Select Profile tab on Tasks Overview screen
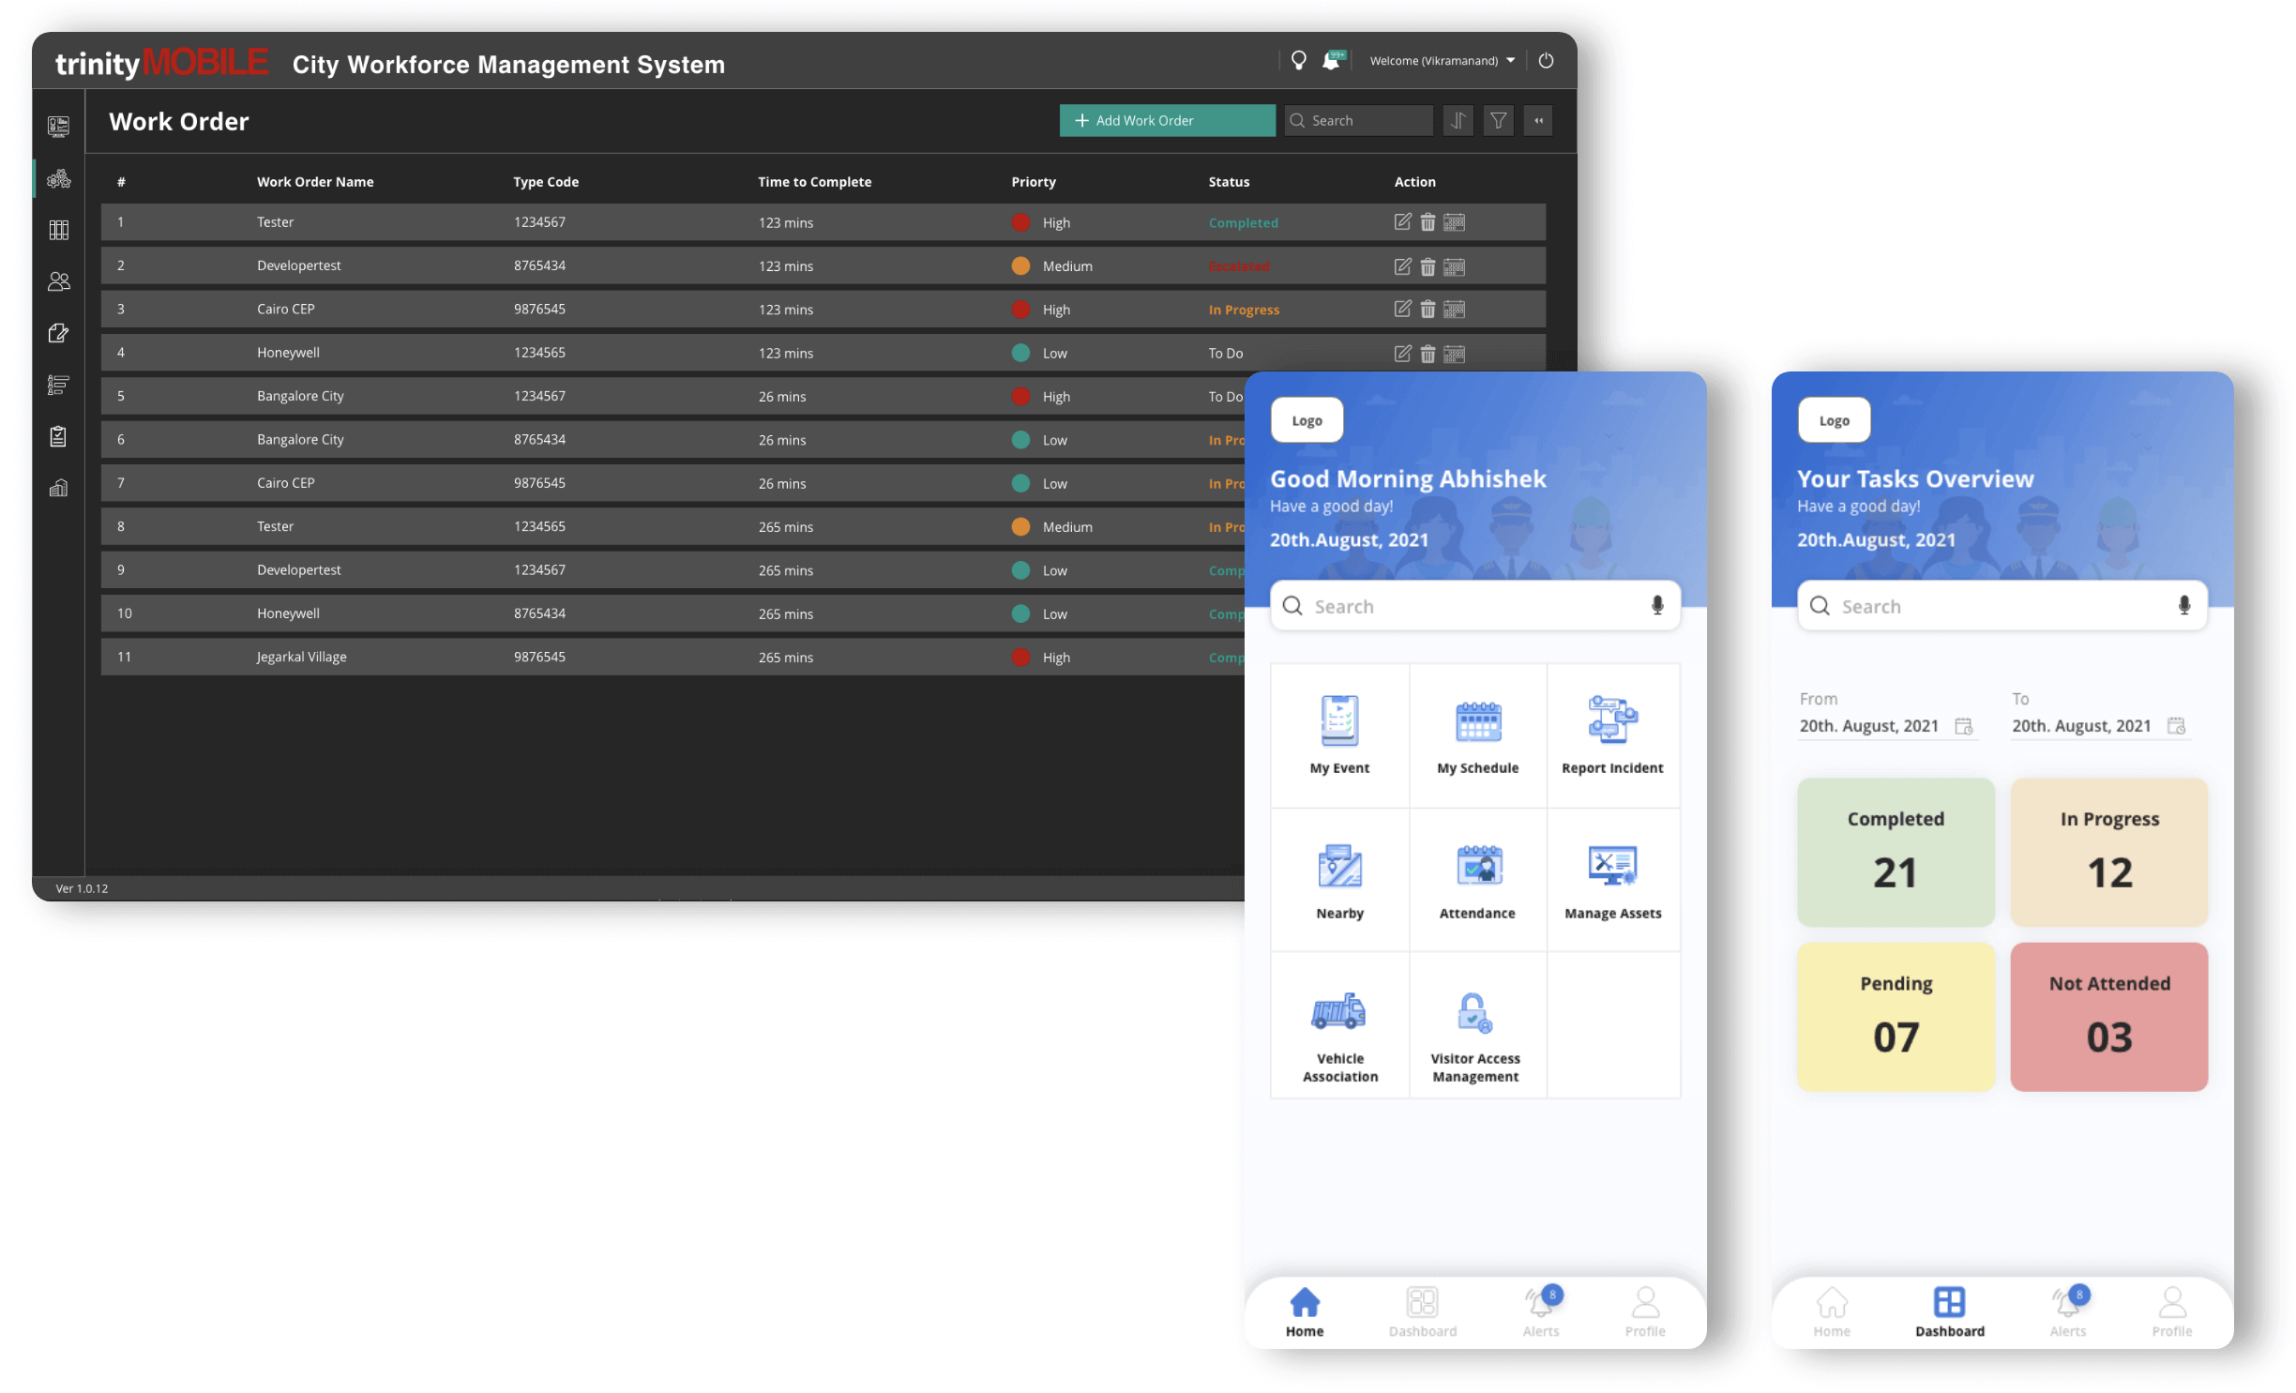This screenshot has width=2296, height=1393. pyautogui.click(x=2172, y=1311)
